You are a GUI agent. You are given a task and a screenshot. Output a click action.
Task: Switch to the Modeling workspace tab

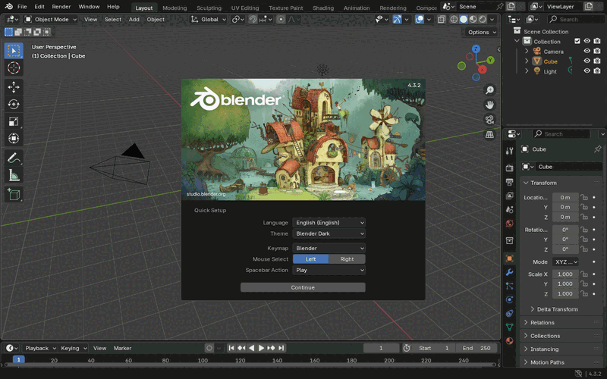pos(175,8)
